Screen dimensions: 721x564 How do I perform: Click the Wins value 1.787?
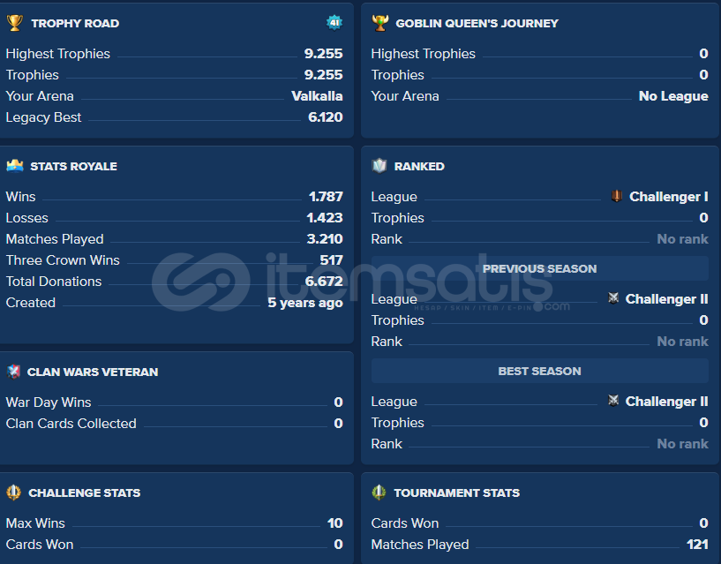tap(326, 197)
